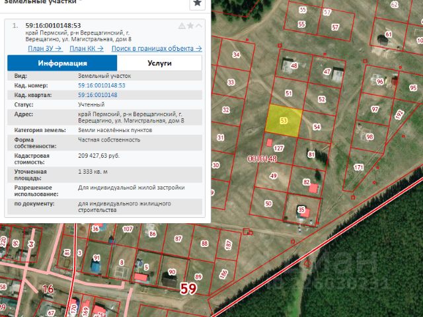The width and height of the screenshot is (423, 317).
Task: Toggle the small favorite star on the result
Action: click(x=190, y=26)
